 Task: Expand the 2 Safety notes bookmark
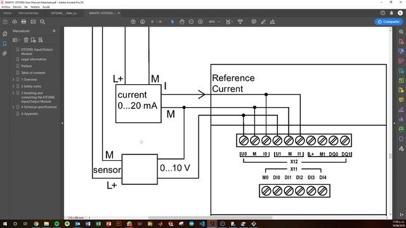13,86
